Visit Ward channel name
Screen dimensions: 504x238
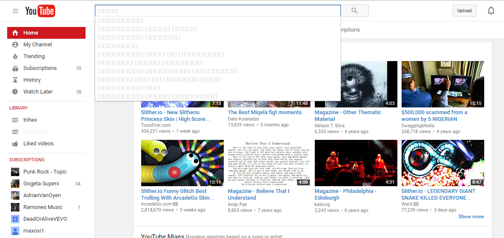coord(407,204)
